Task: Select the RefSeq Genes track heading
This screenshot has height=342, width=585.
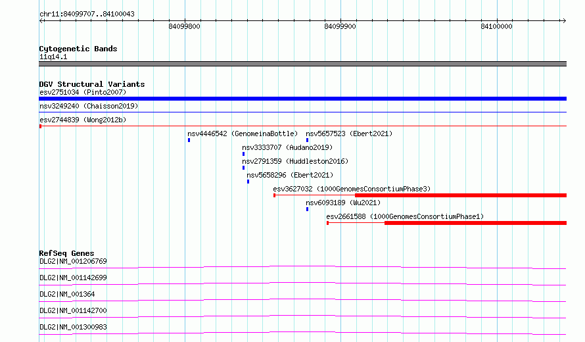Action: 67,253
